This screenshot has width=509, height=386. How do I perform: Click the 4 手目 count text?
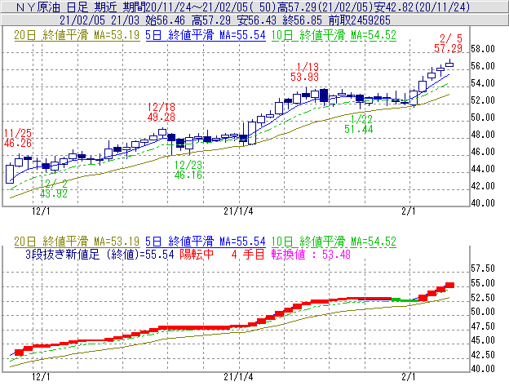(x=248, y=254)
